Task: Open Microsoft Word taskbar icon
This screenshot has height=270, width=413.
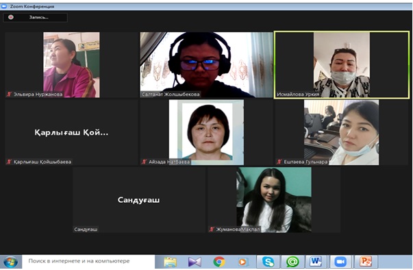Action: pyautogui.click(x=316, y=262)
